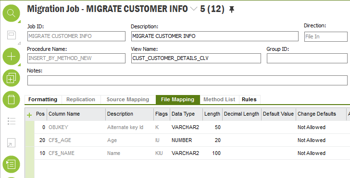Open the Formatting tab
This screenshot has width=350, height=178.
click(x=43, y=99)
